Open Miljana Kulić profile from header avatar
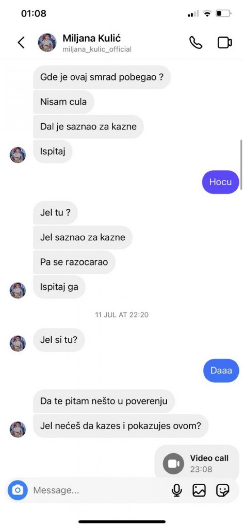This screenshot has height=528, width=244. [47, 42]
